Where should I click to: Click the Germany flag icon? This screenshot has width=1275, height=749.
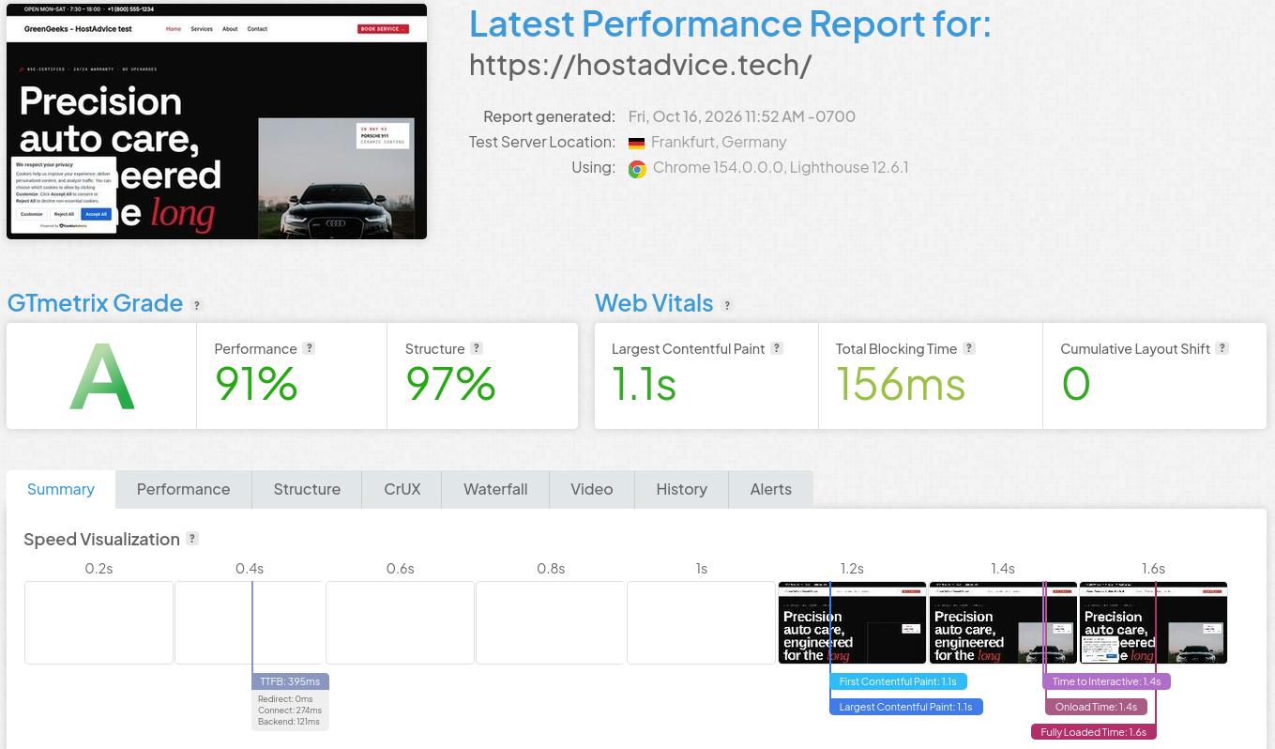[637, 143]
